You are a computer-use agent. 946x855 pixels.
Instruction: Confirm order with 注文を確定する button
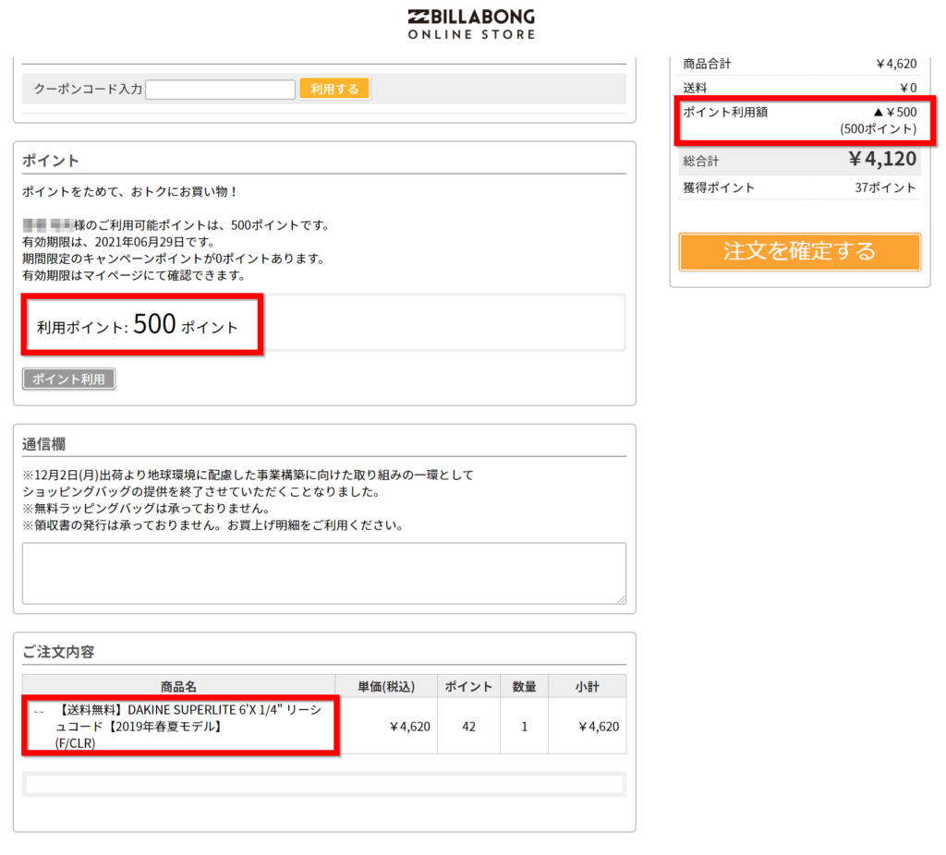coord(799,251)
